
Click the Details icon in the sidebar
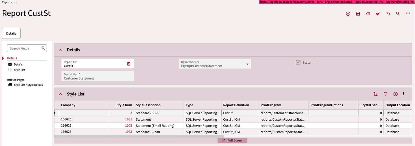click(x=10, y=64)
